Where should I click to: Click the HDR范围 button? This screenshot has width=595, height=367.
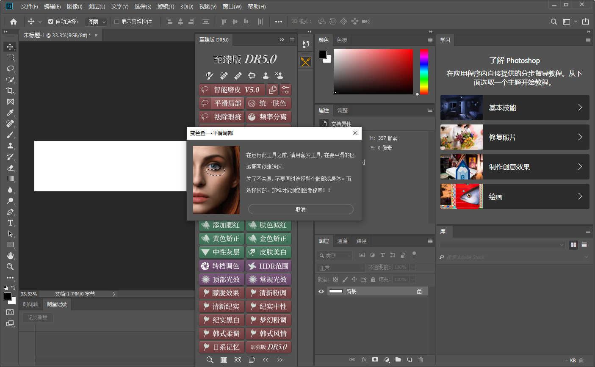tap(268, 266)
